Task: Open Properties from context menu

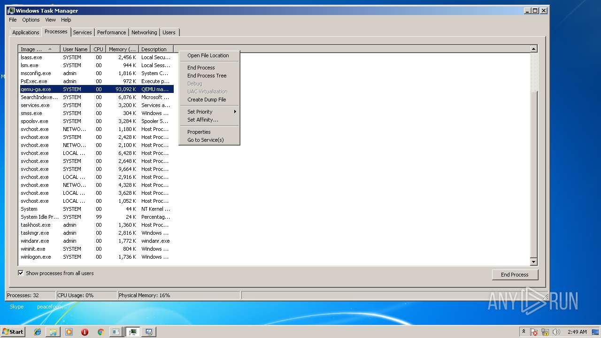Action: 209,132
